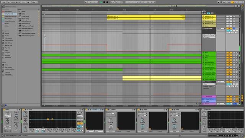Click the square Stop button in transport
Viewport: 245px width, 138px height.
(104, 2)
